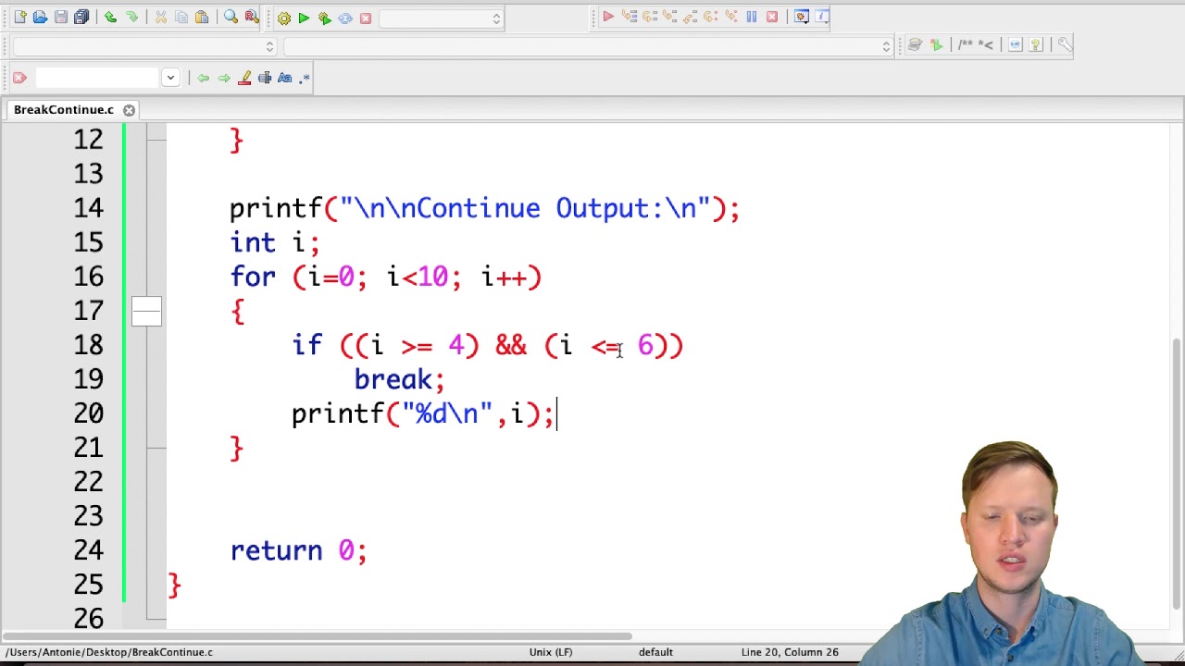Click the editor's vertical scrollbar thumb
Screen dimensions: 1185x666
1178,473
